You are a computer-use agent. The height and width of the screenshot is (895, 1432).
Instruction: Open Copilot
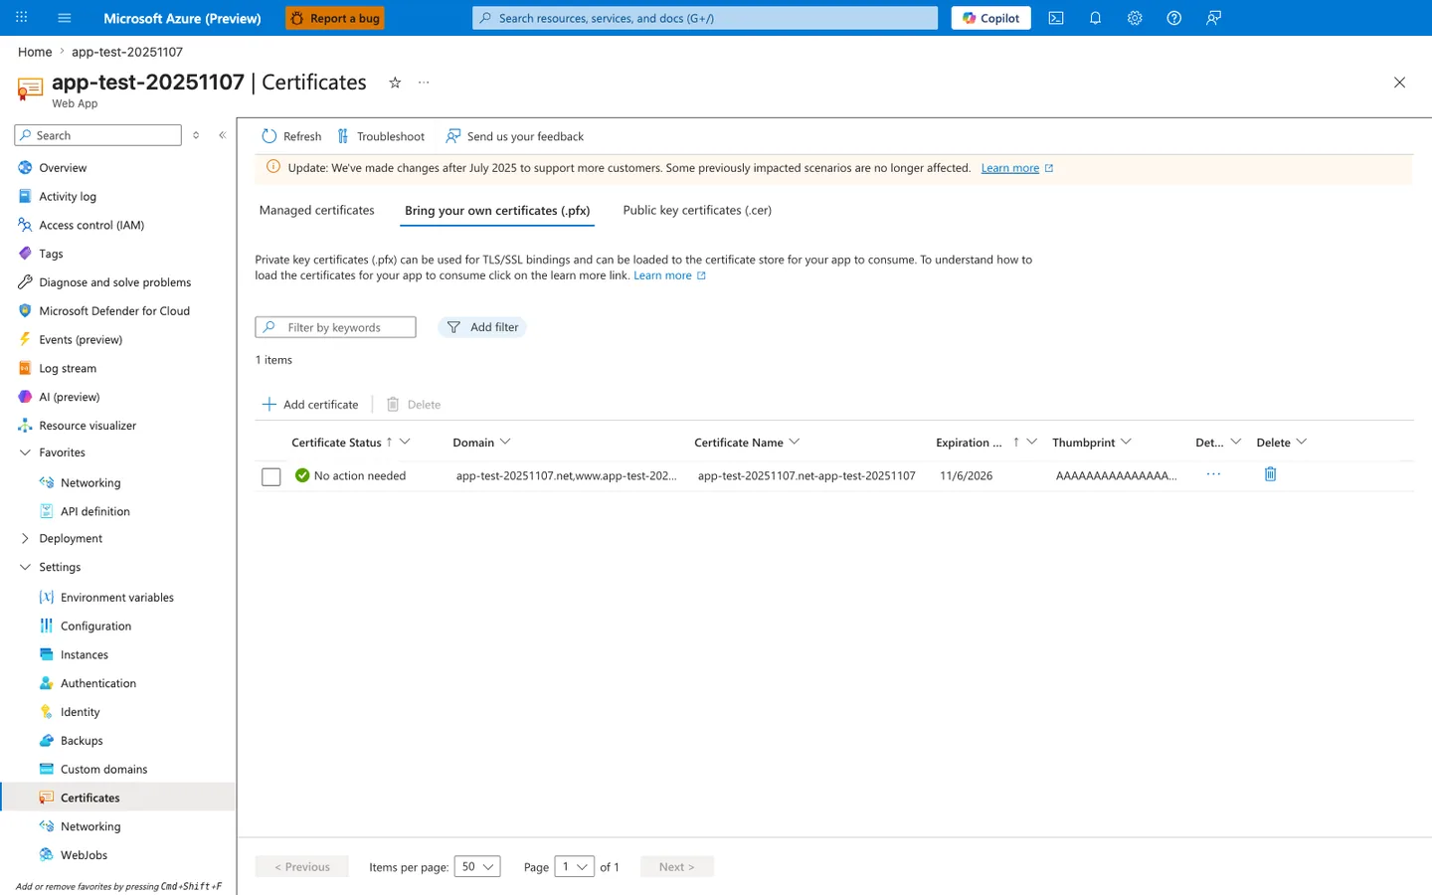pos(990,18)
